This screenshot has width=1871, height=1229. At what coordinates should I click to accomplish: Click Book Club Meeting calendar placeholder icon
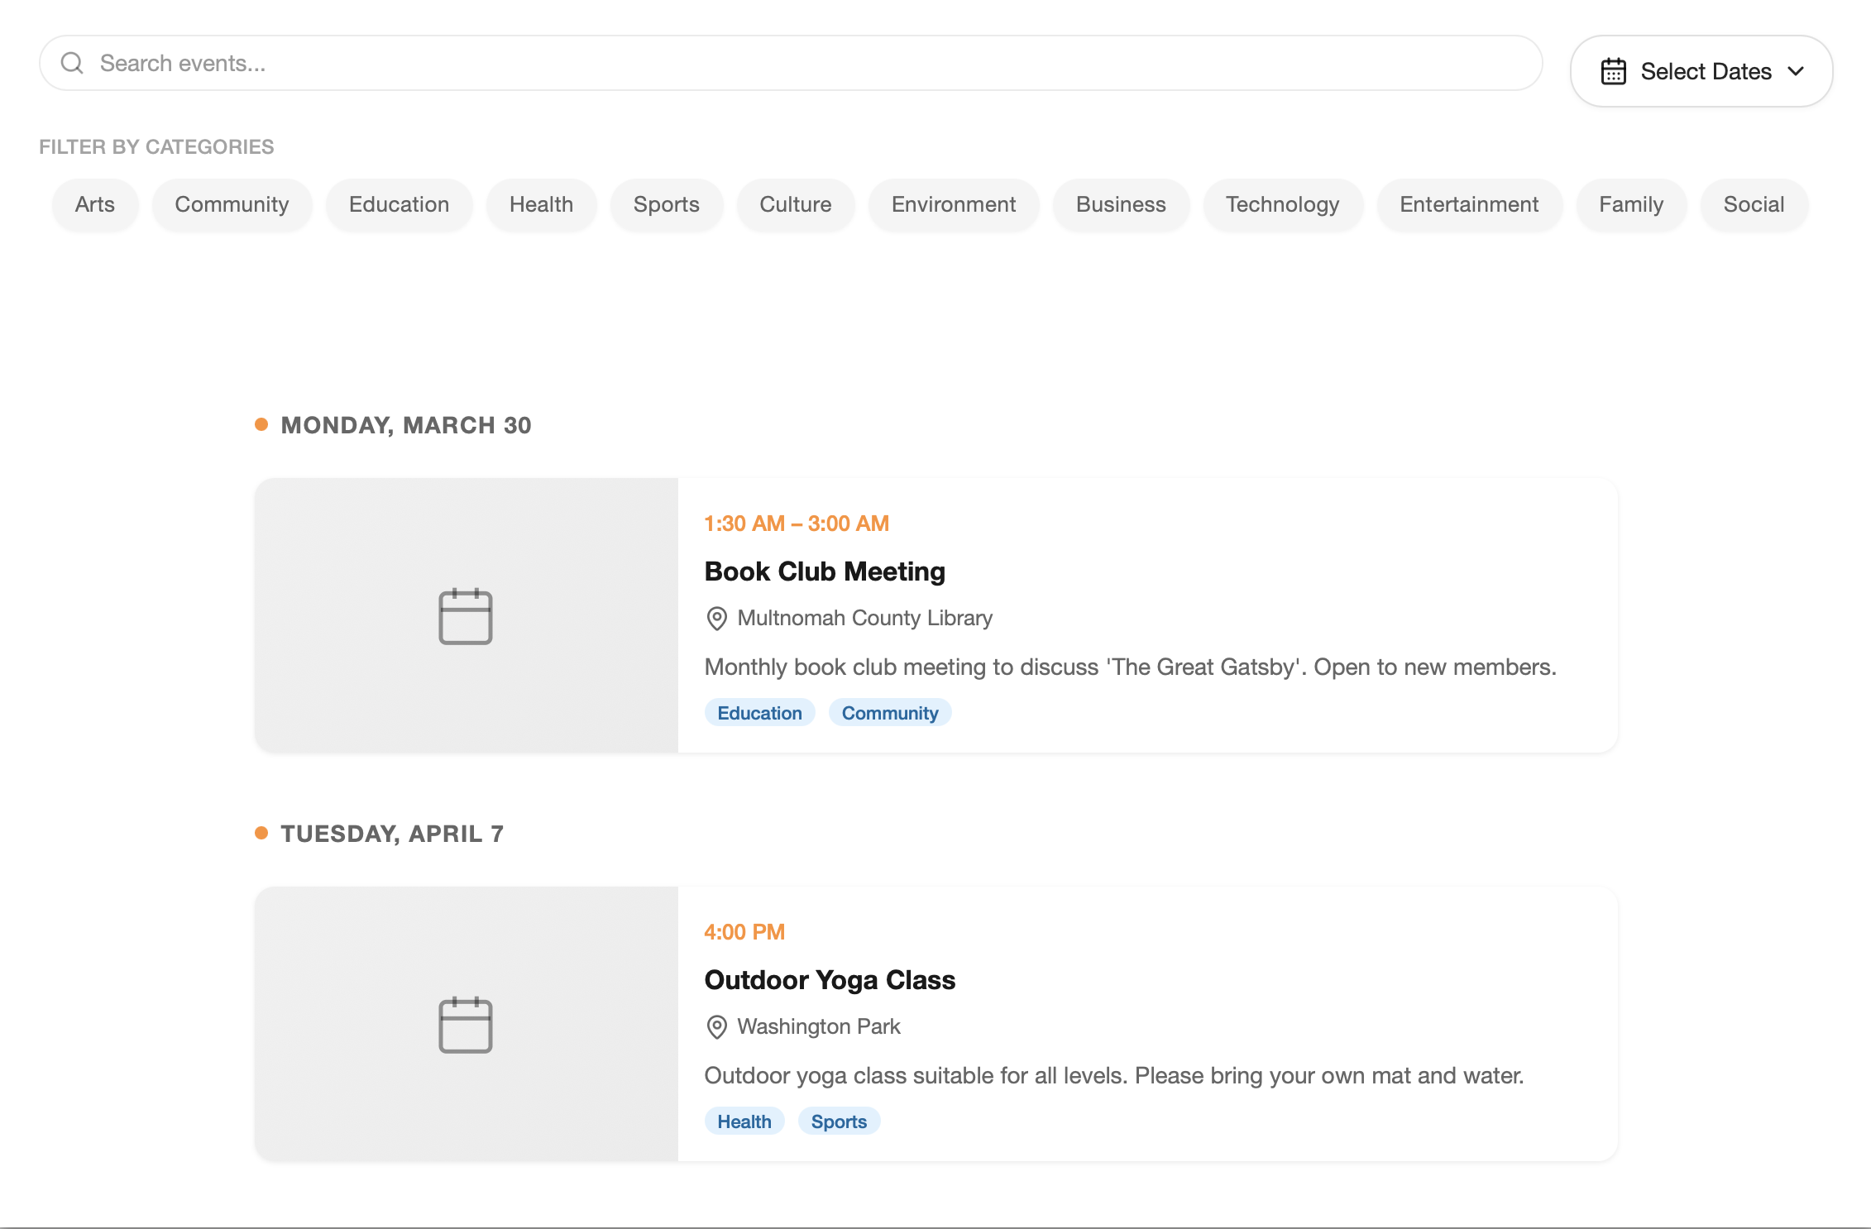click(465, 616)
